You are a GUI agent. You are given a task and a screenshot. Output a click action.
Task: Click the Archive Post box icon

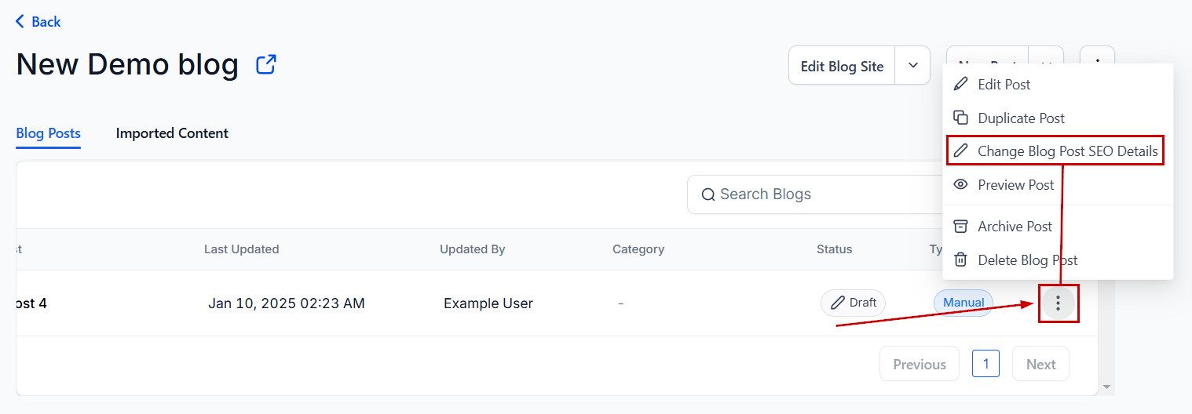960,226
